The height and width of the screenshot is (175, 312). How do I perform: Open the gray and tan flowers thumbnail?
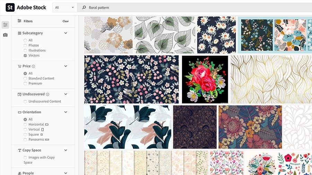pos(108,35)
